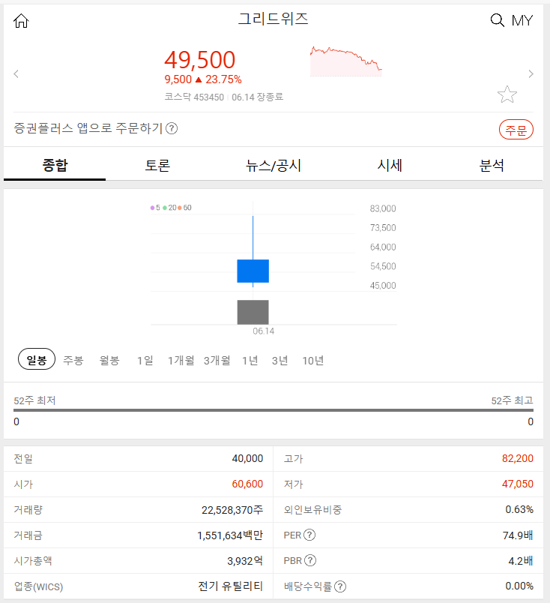Switch to the 분석 tab

point(492,165)
